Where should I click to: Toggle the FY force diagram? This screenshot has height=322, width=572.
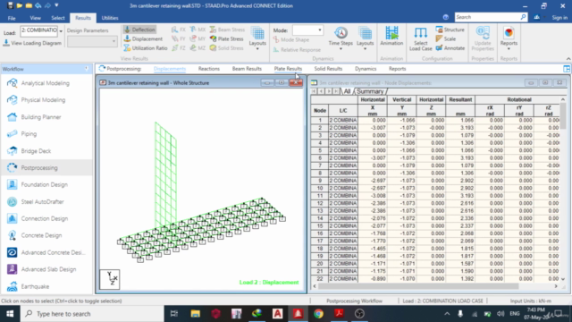179,38
